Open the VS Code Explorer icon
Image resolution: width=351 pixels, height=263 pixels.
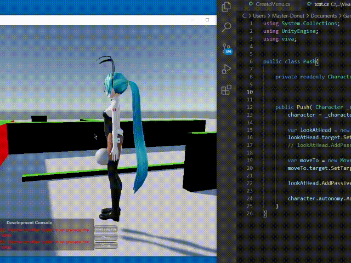(227, 7)
